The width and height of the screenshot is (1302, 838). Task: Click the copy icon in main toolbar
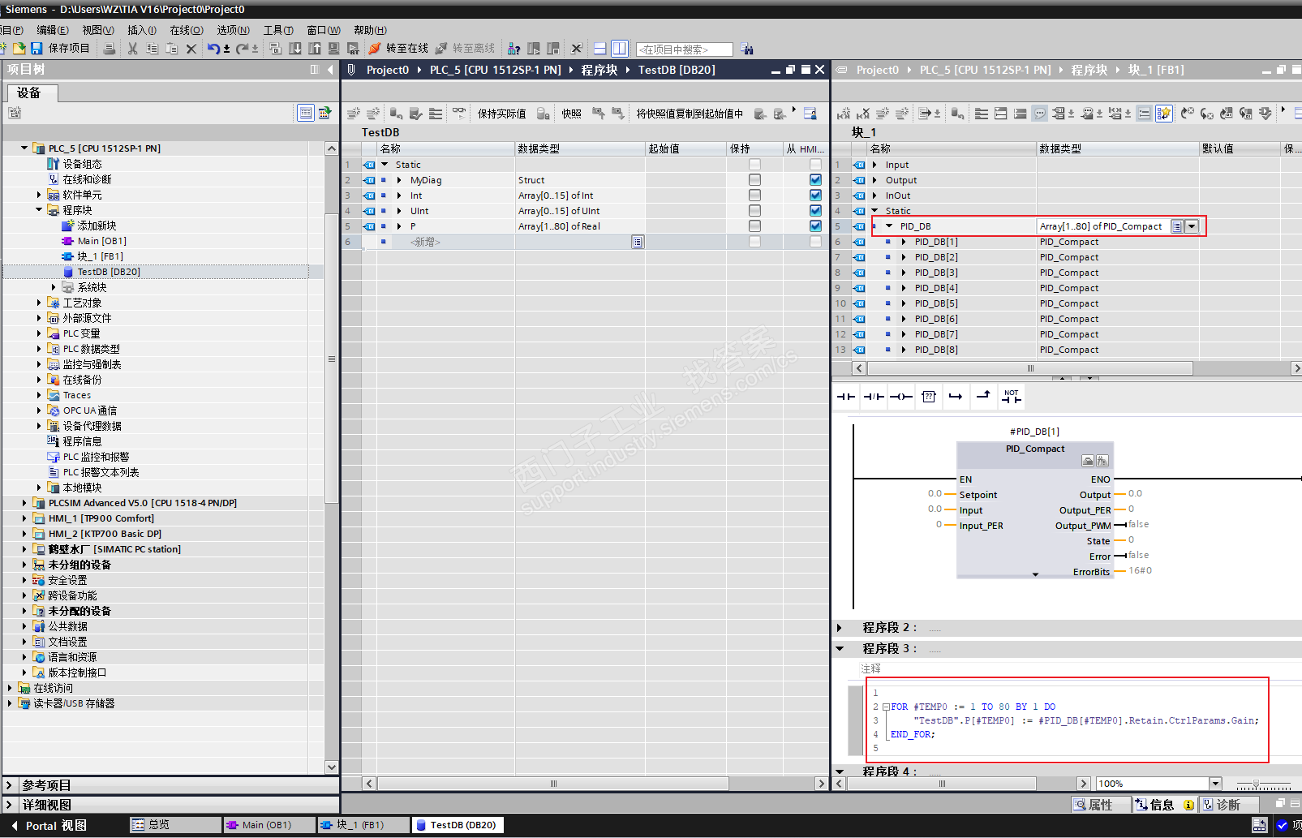click(x=152, y=49)
